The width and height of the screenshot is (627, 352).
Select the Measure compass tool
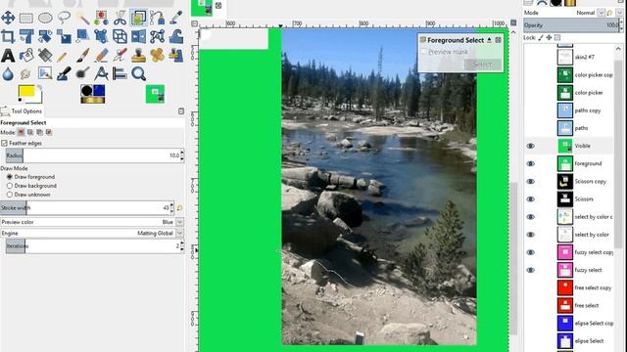(101, 73)
